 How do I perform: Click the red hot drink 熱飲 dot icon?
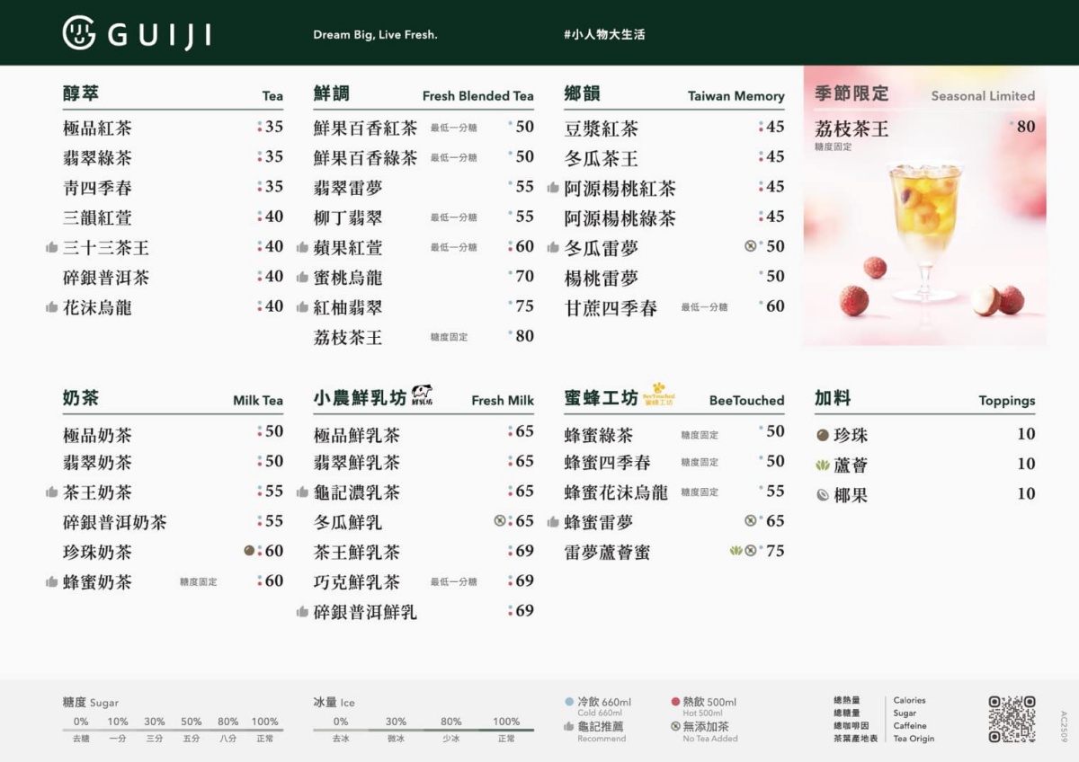pyautogui.click(x=673, y=702)
